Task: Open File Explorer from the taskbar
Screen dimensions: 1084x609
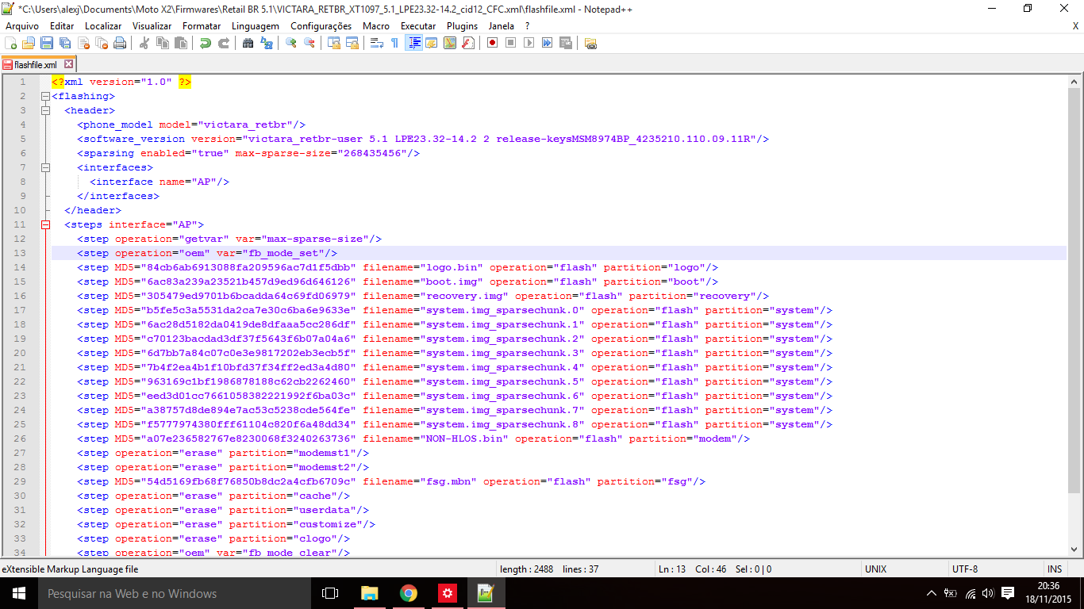Action: coord(370,593)
